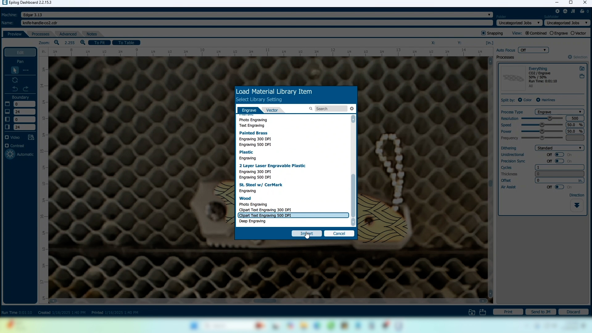Click the undo arrow icon
The height and width of the screenshot is (333, 592).
pyautogui.click(x=15, y=89)
